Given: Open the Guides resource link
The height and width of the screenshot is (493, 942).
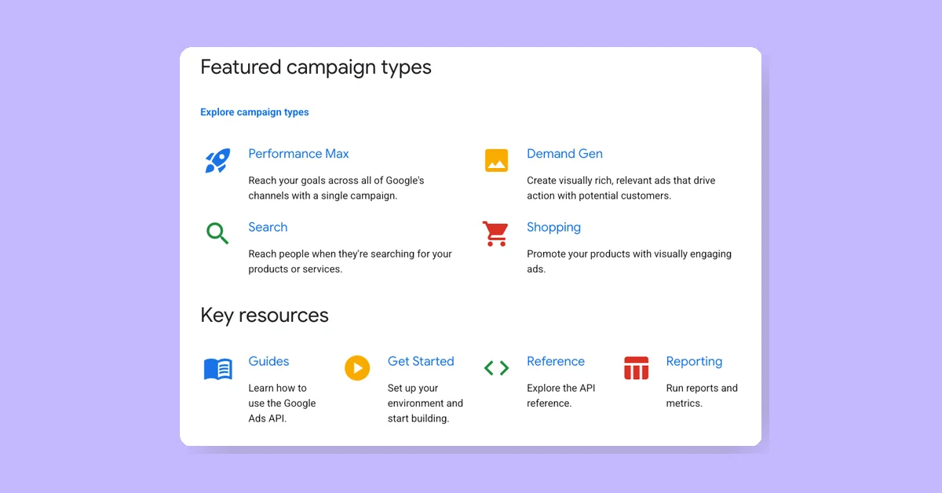Looking at the screenshot, I should pos(268,361).
